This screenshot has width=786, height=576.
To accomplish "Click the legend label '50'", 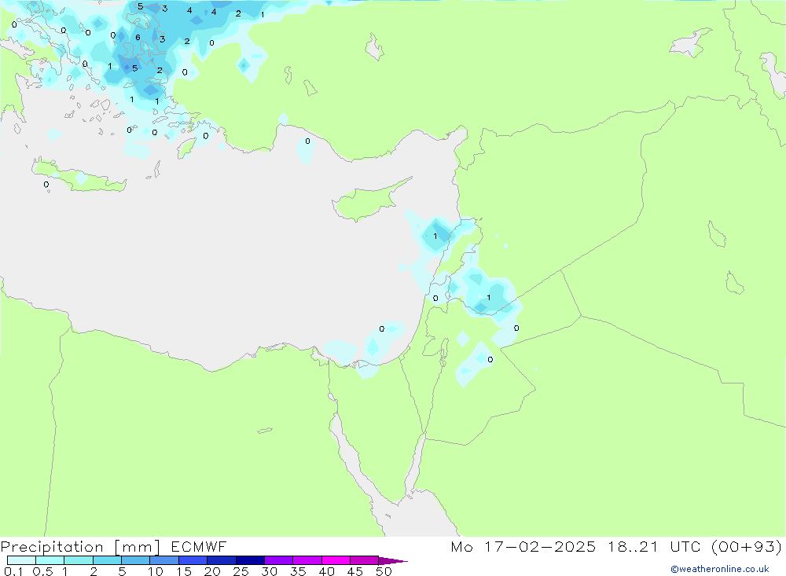I will point(384,571).
